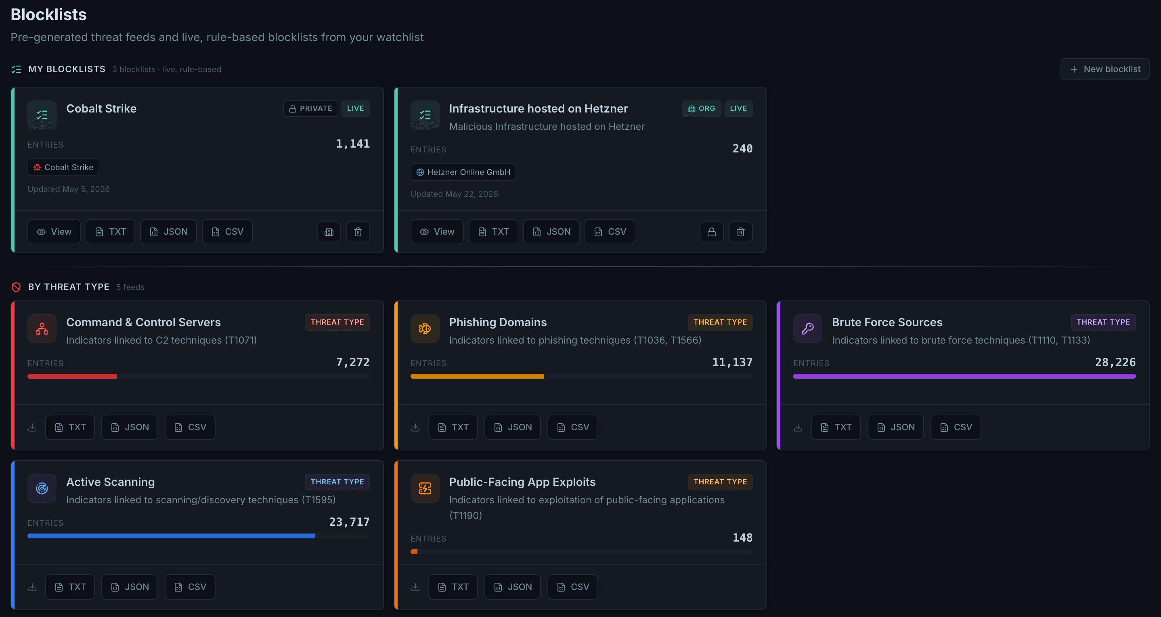Click the purple Brute Force entries bar

pos(964,376)
